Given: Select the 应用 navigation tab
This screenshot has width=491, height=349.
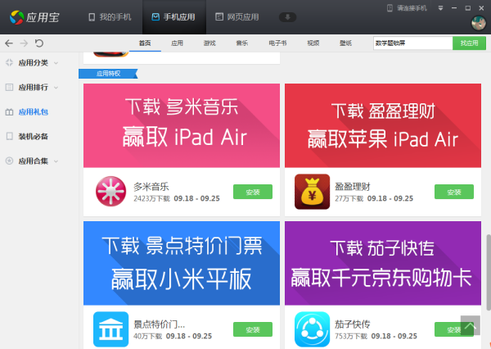Looking at the screenshot, I should [178, 43].
